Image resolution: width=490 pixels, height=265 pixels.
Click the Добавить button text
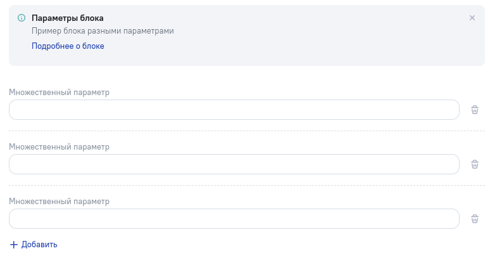(x=39, y=245)
